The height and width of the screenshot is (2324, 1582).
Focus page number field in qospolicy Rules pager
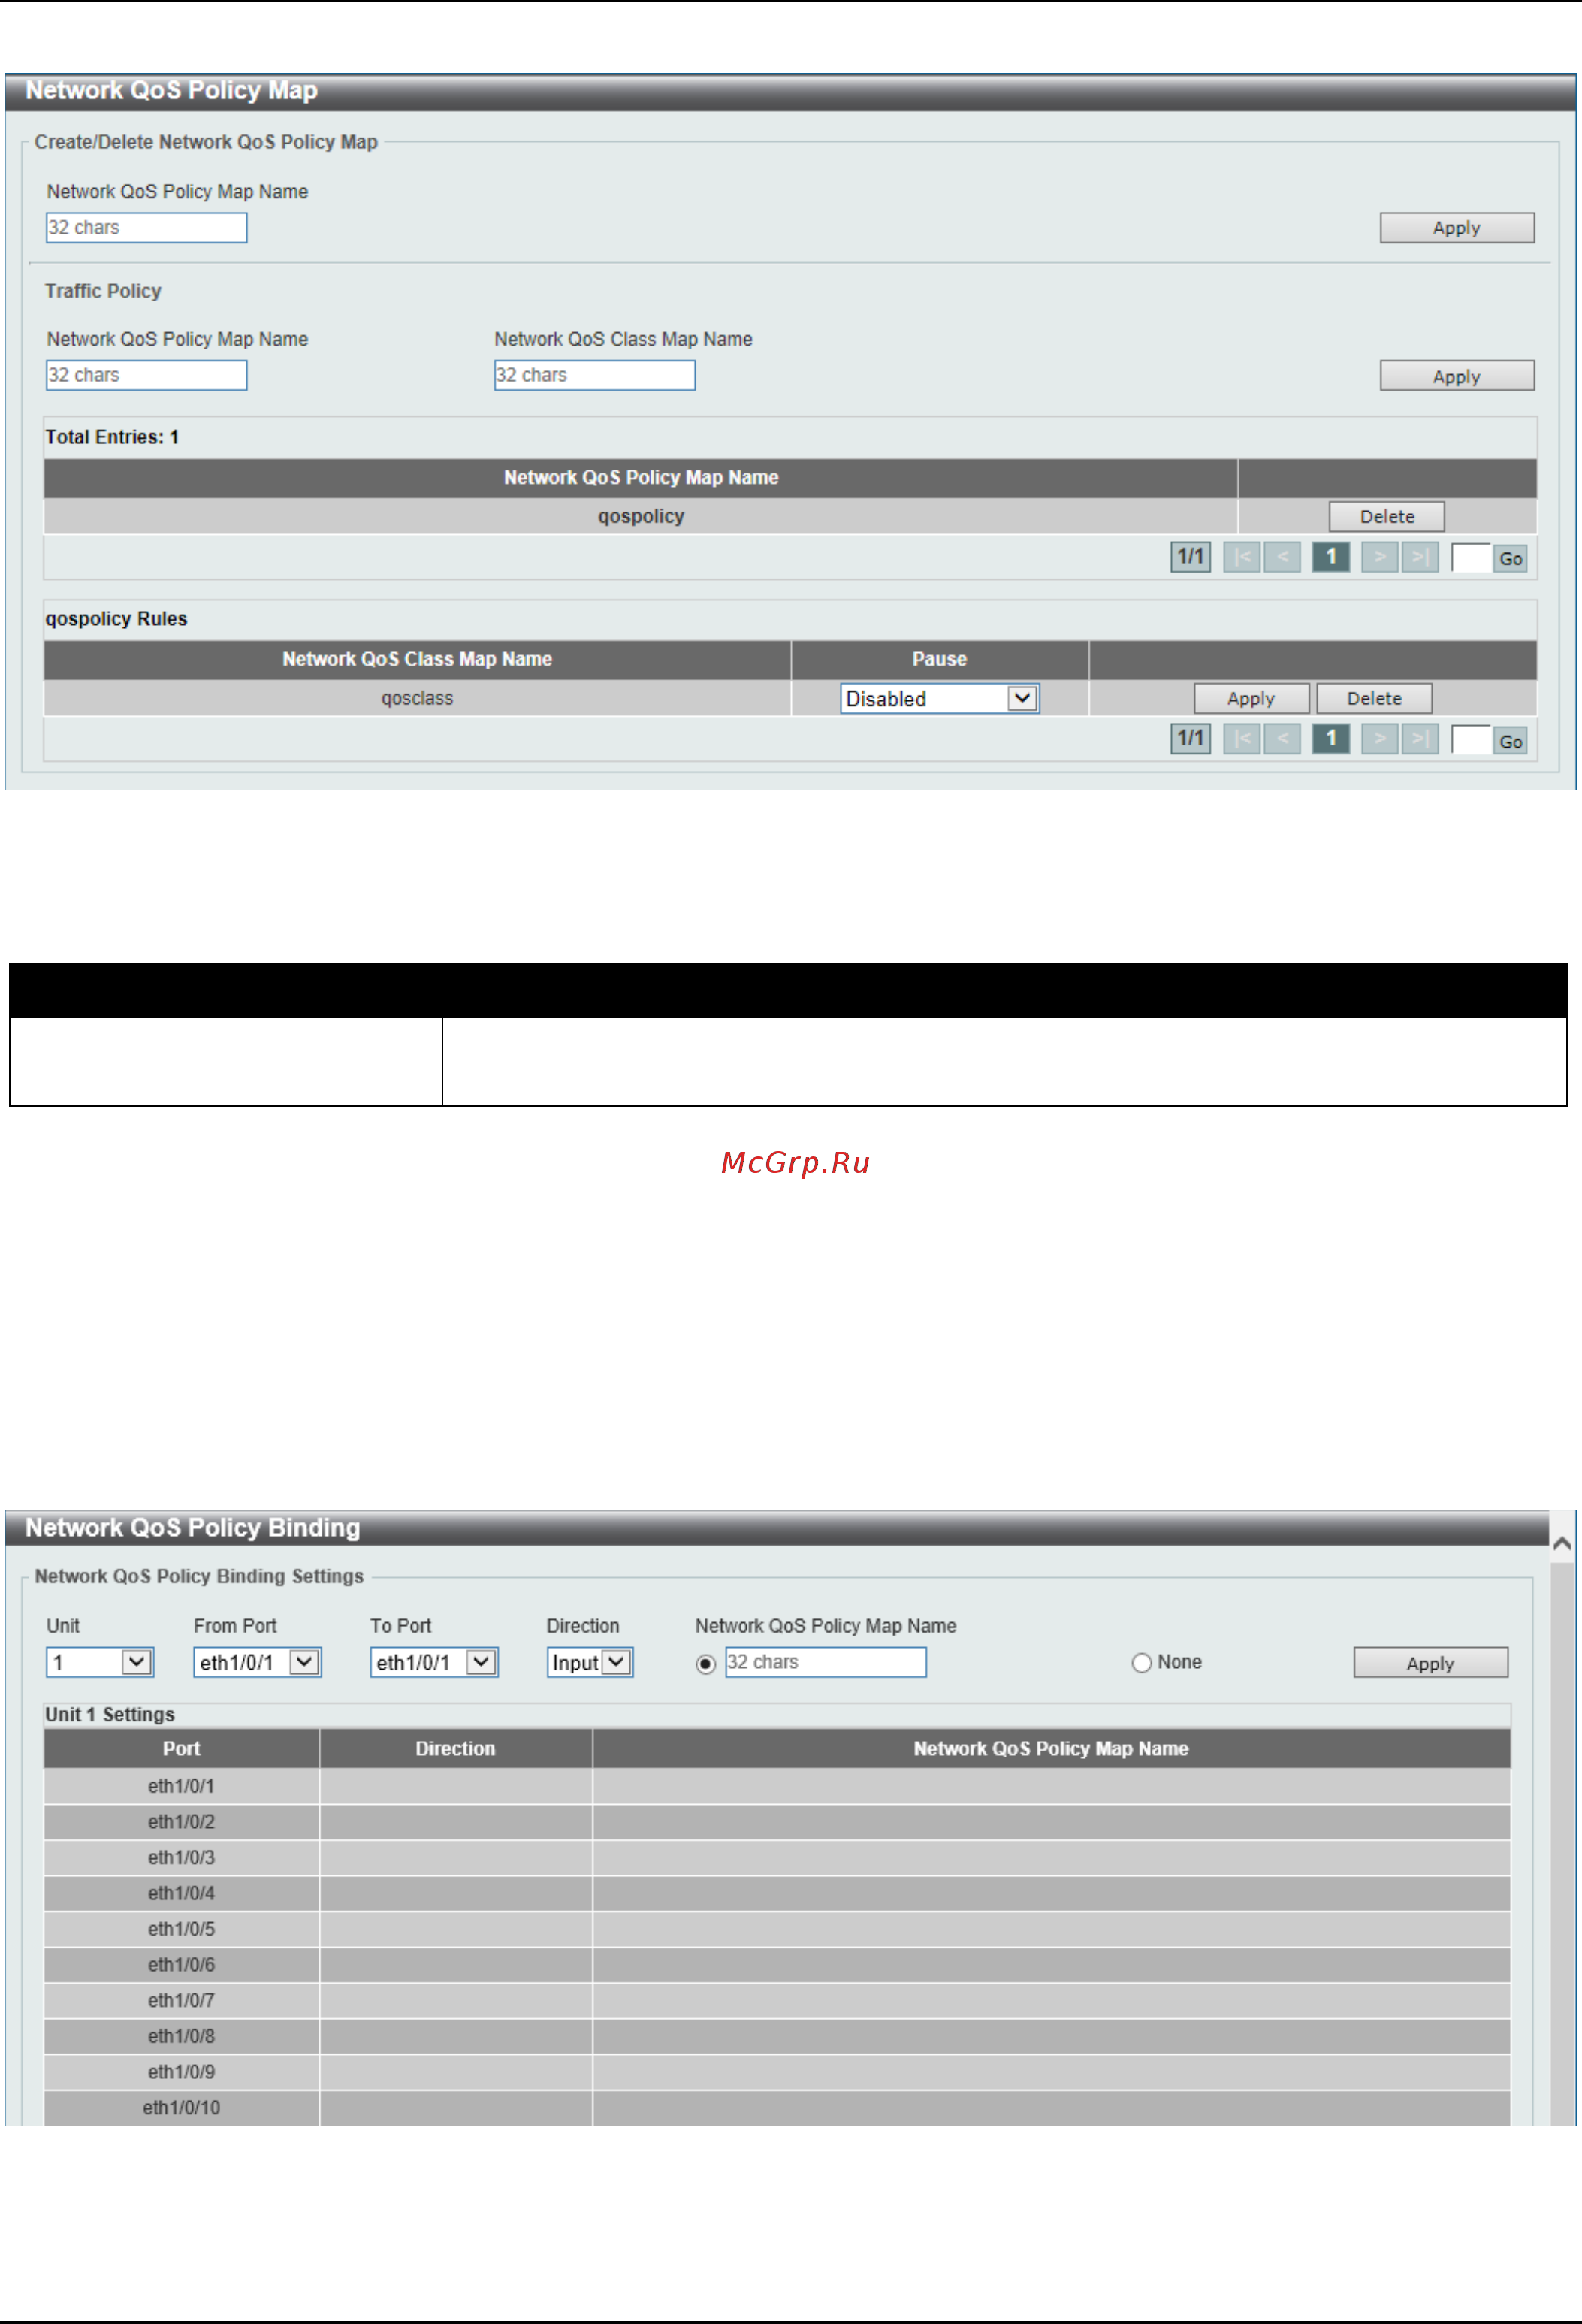pyautogui.click(x=1471, y=741)
